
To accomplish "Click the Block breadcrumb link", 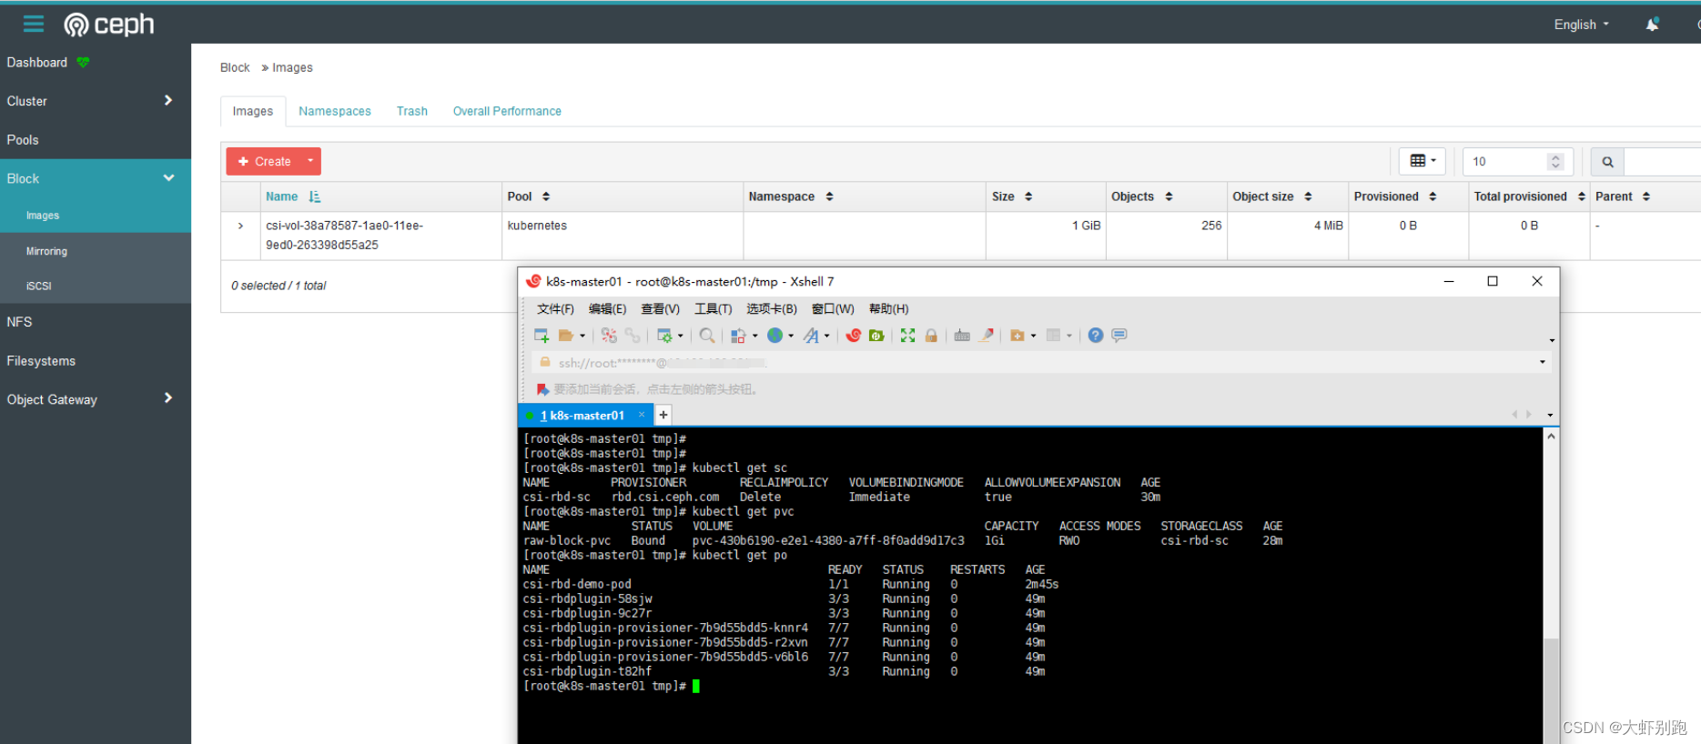I will pyautogui.click(x=235, y=67).
